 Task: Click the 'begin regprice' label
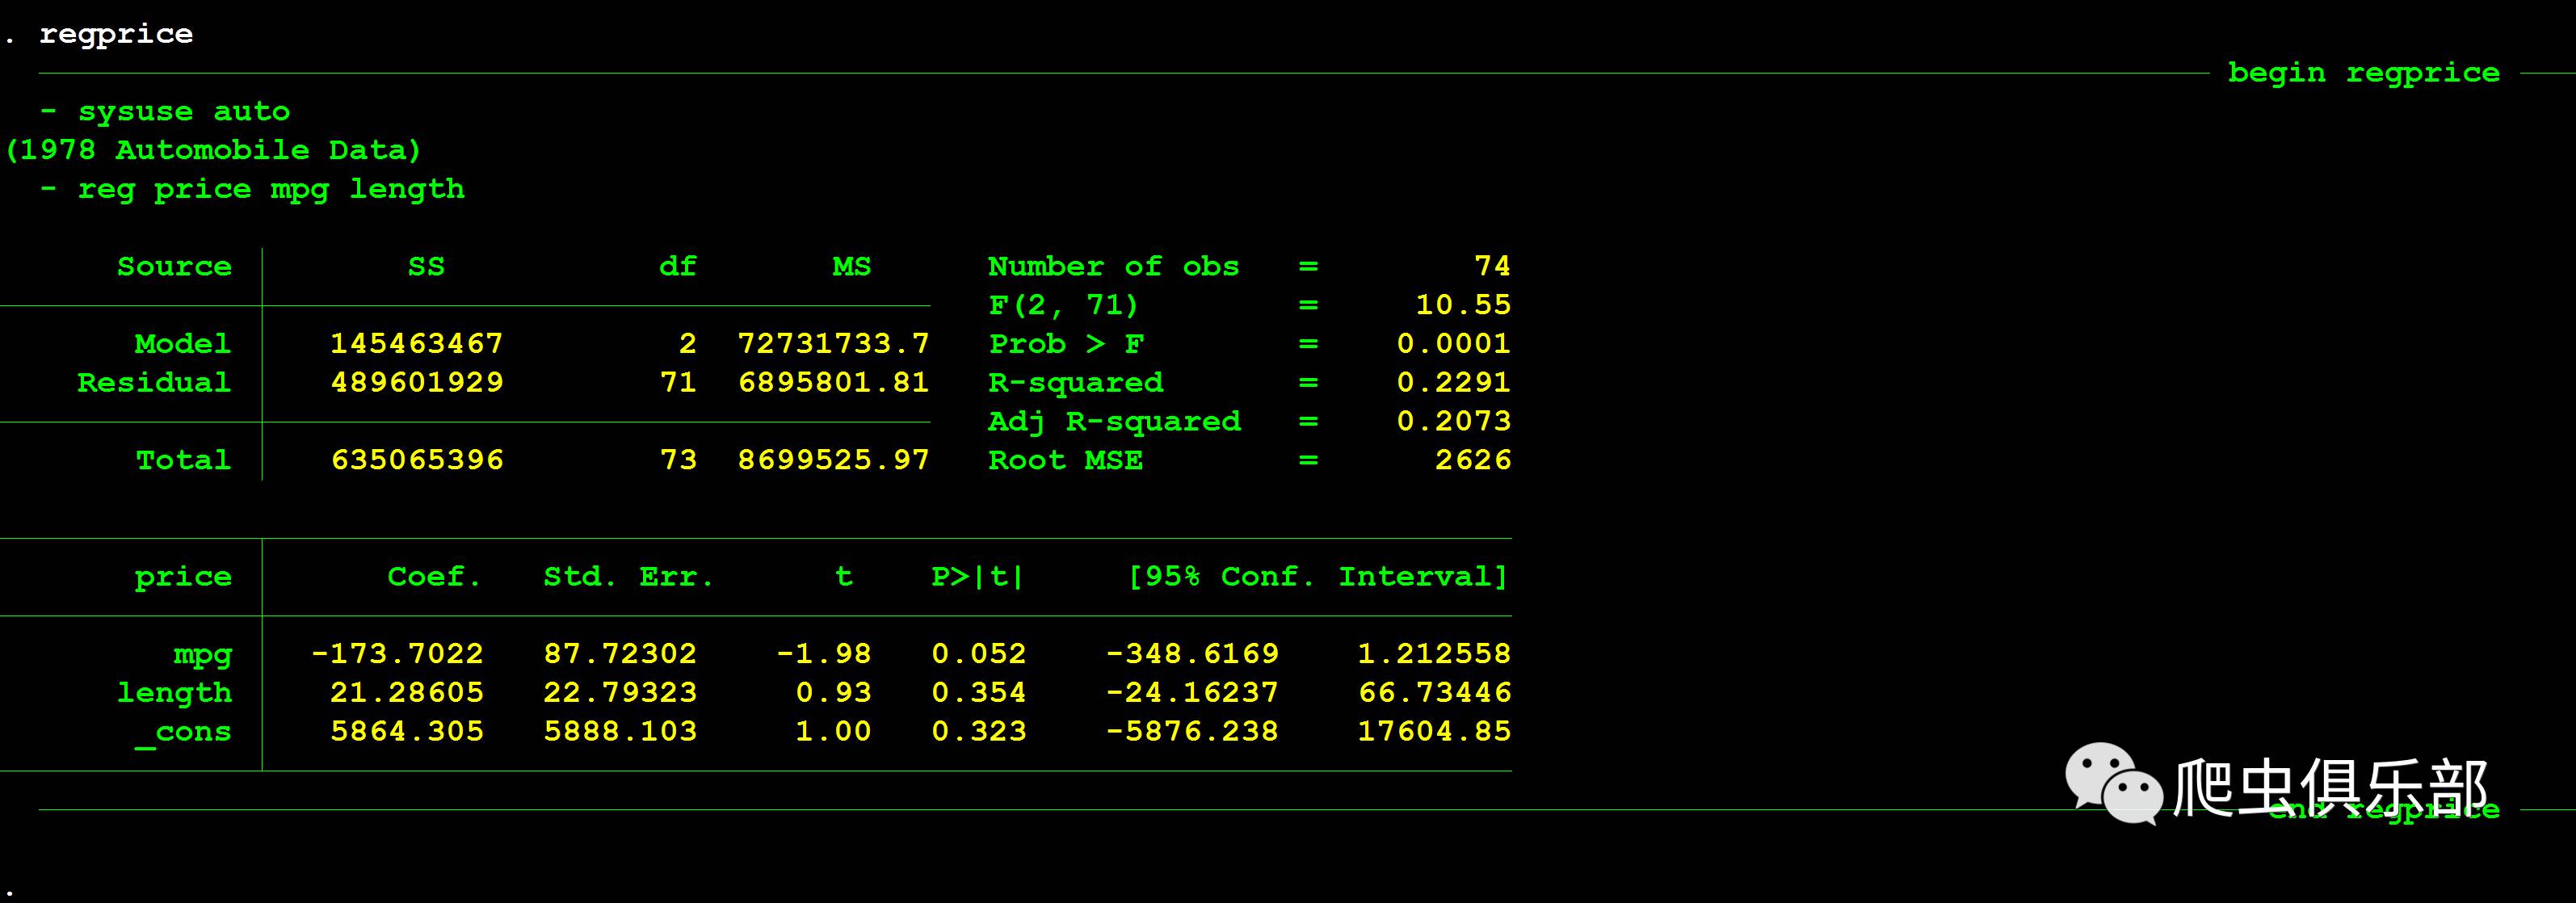click(x=2363, y=72)
